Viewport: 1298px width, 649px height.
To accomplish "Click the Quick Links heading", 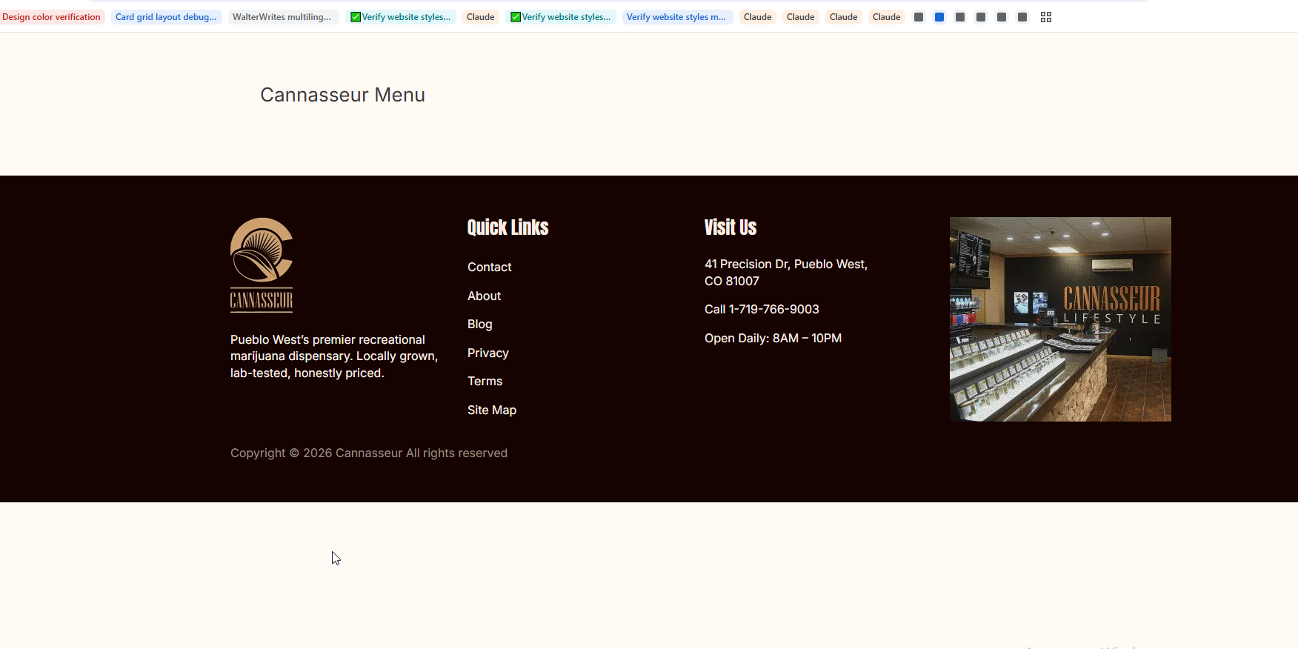I will point(507,227).
